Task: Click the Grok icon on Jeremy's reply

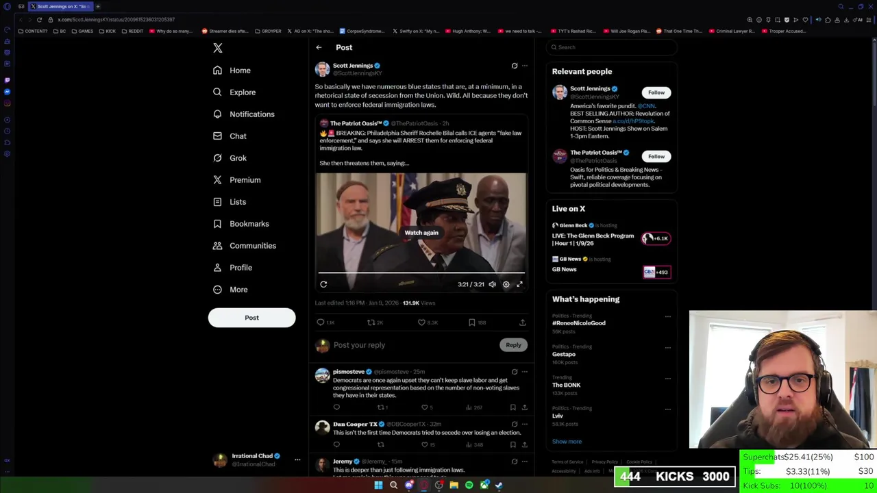Action: click(x=515, y=462)
